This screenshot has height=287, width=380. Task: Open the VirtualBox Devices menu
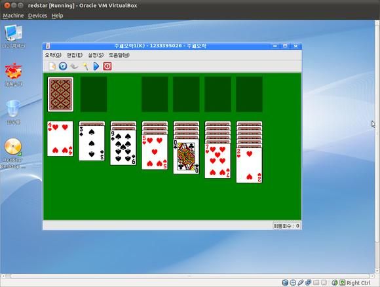(x=37, y=16)
